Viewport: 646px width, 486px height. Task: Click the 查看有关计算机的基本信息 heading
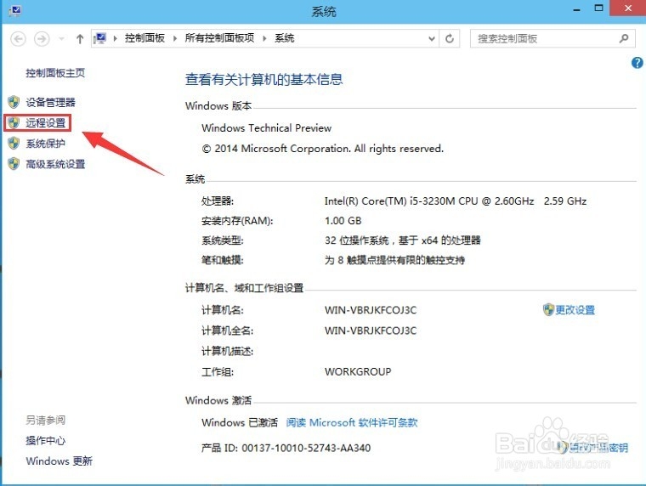coord(263,79)
